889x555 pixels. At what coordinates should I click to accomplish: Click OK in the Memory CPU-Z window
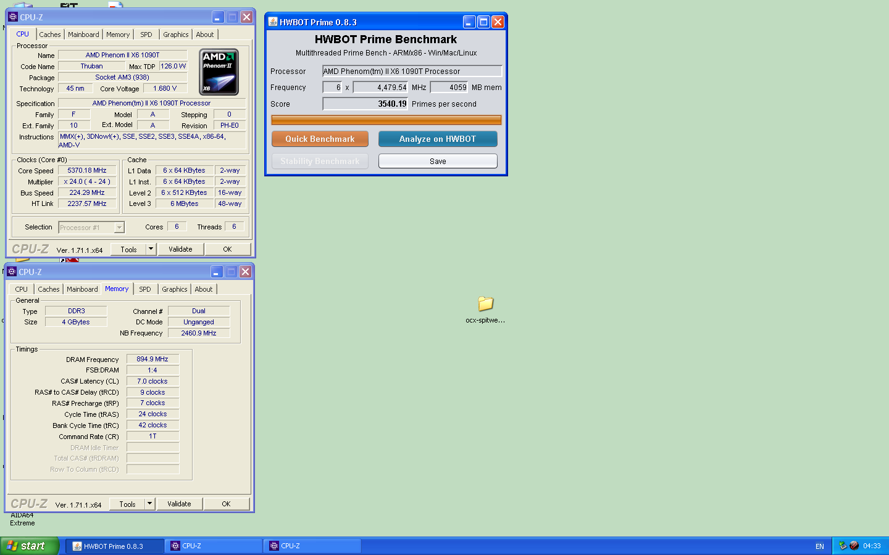click(226, 504)
